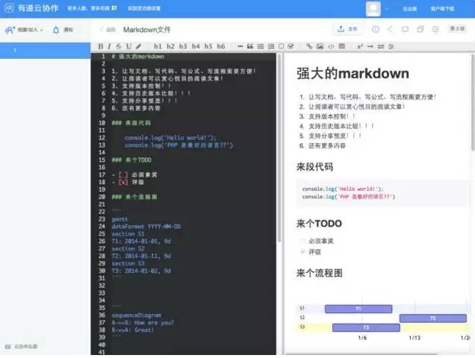Open the 客户端下载 link

coord(442,9)
